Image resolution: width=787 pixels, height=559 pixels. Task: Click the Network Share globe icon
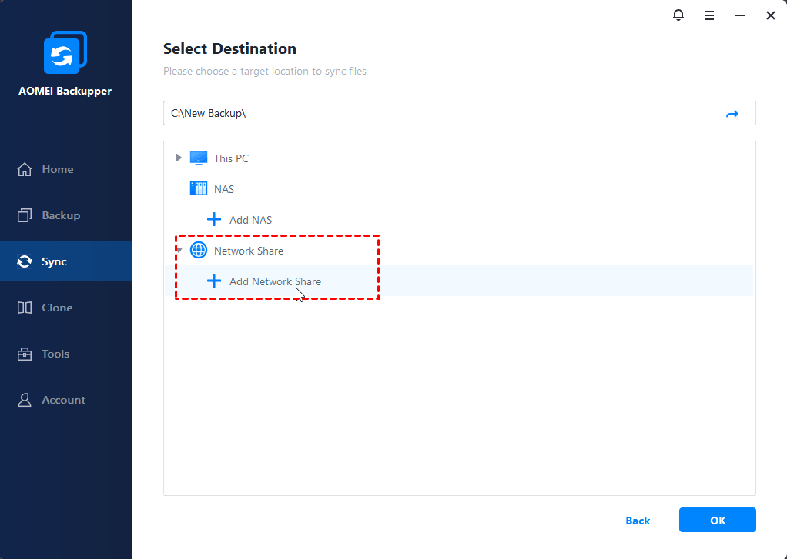[x=199, y=251]
